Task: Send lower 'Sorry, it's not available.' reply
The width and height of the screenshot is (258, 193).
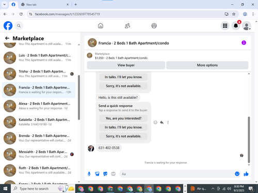Action: tap(123, 136)
